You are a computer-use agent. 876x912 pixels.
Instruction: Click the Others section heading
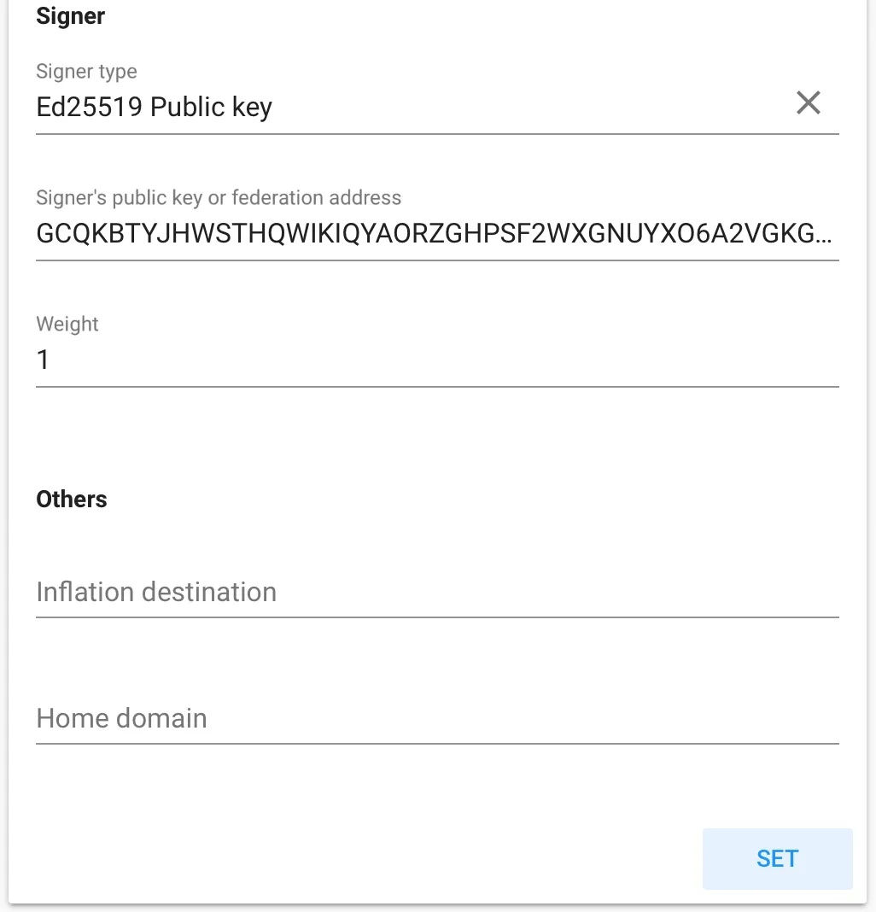(72, 499)
